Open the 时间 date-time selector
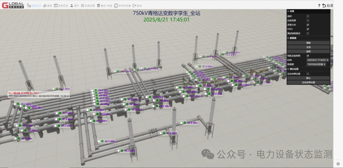Viewport: 343px width, 168px height. pos(318,60)
